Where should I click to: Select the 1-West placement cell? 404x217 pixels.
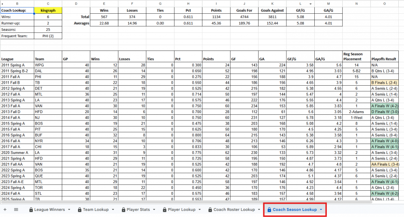click(x=356, y=118)
